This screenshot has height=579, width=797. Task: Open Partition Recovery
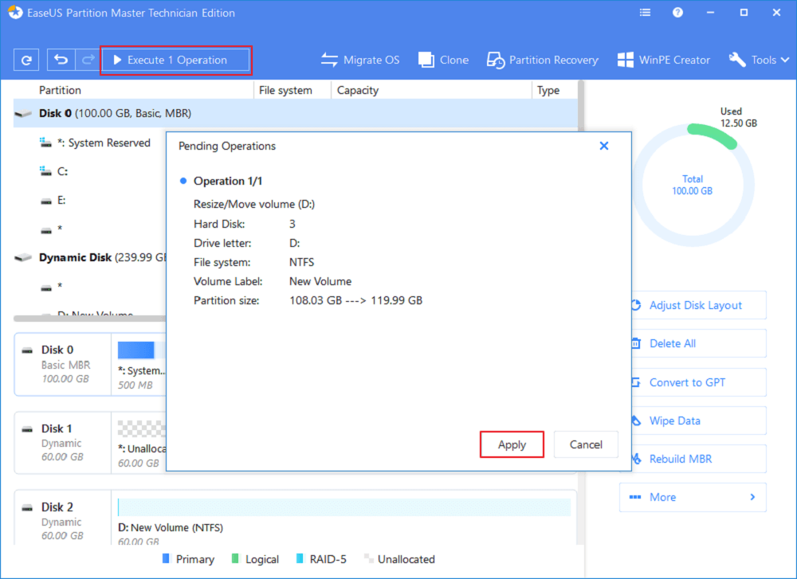tap(543, 60)
